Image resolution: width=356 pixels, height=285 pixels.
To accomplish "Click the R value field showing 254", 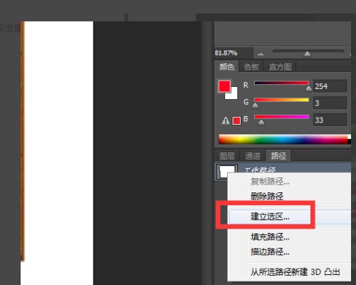I will (330, 86).
